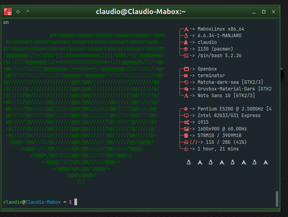Maximize the terminal window
Image resolution: width=288 pixels, height=217 pixels.
tap(264, 12)
